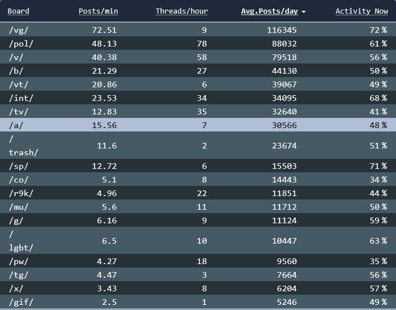Click the /trash/ board cell

point(23,146)
